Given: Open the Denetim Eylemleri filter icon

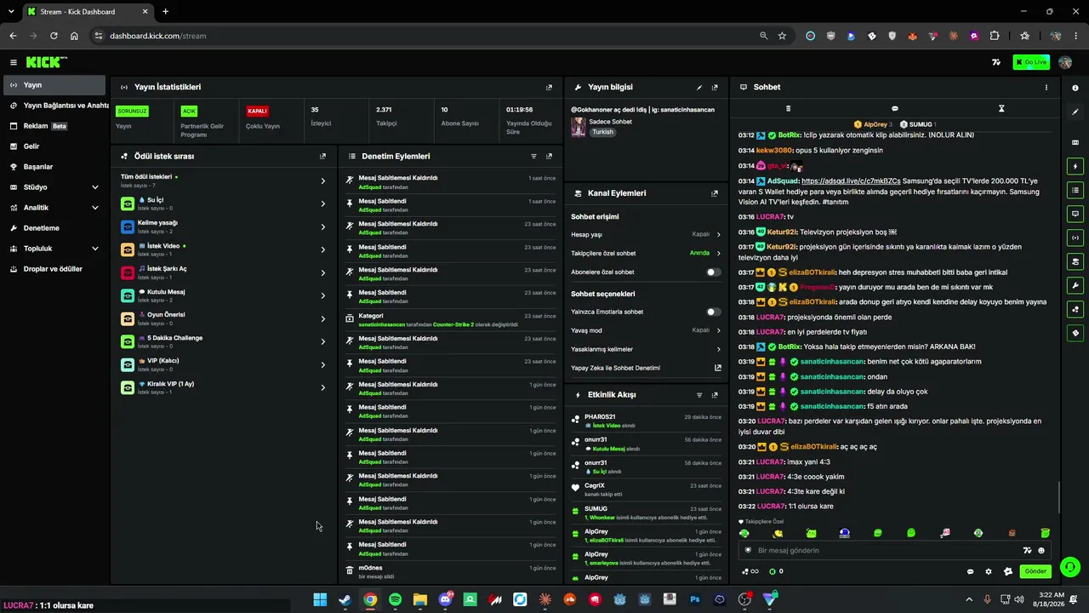Looking at the screenshot, I should point(534,157).
